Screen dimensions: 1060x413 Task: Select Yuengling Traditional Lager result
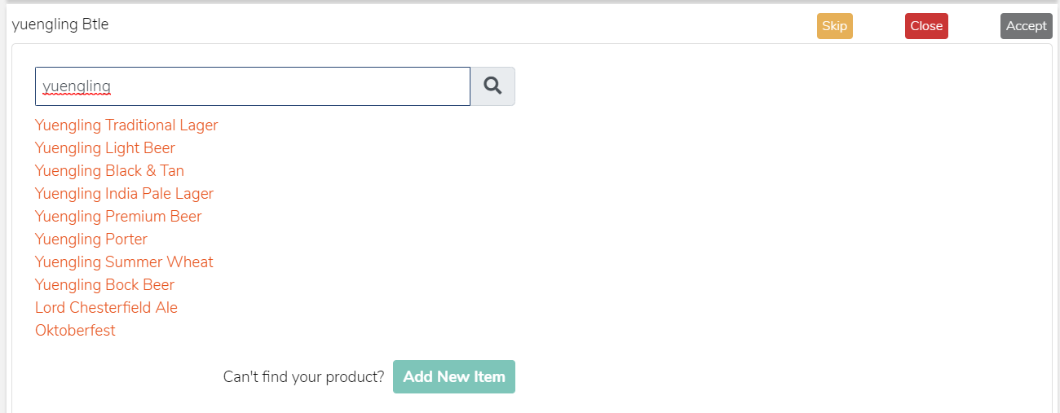(126, 125)
